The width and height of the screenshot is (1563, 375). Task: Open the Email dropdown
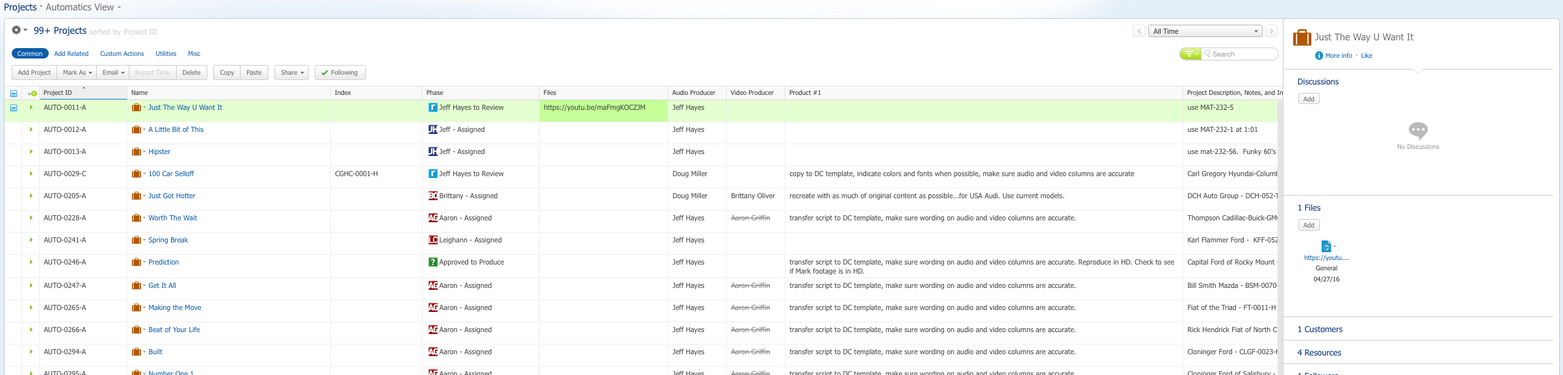(113, 73)
